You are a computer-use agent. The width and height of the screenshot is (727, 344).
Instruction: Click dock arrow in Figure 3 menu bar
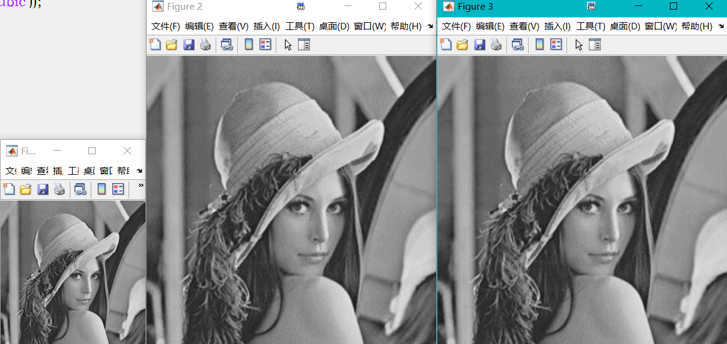pyautogui.click(x=721, y=26)
